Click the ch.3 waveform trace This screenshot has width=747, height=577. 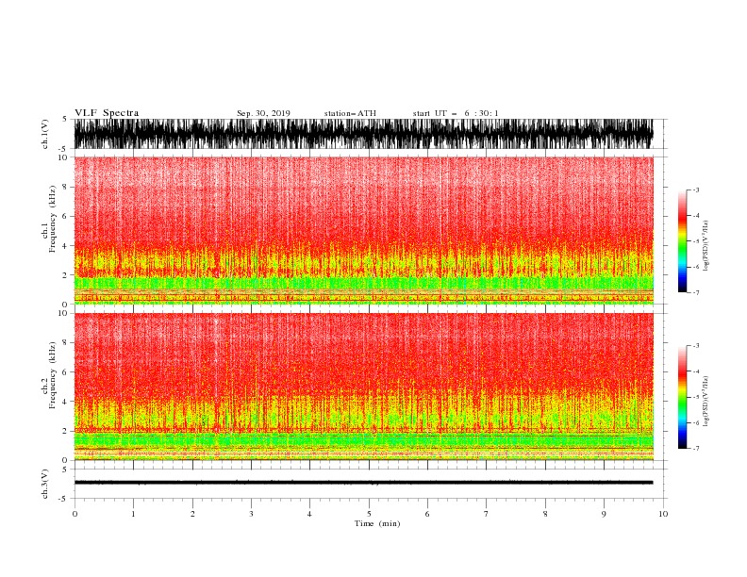point(363,483)
